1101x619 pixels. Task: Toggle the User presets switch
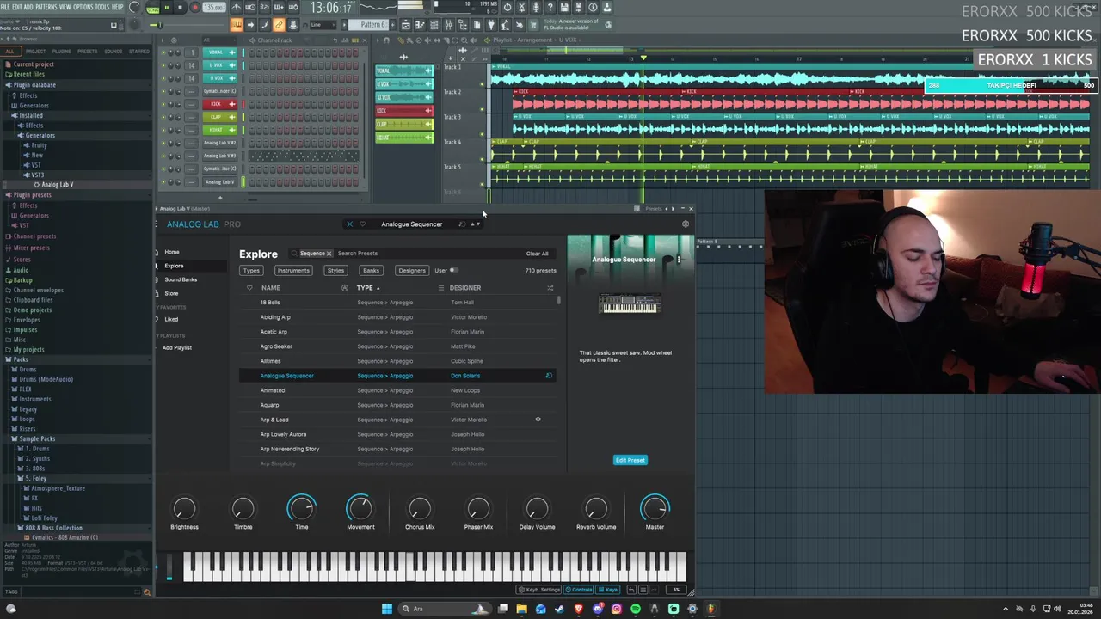pyautogui.click(x=453, y=270)
